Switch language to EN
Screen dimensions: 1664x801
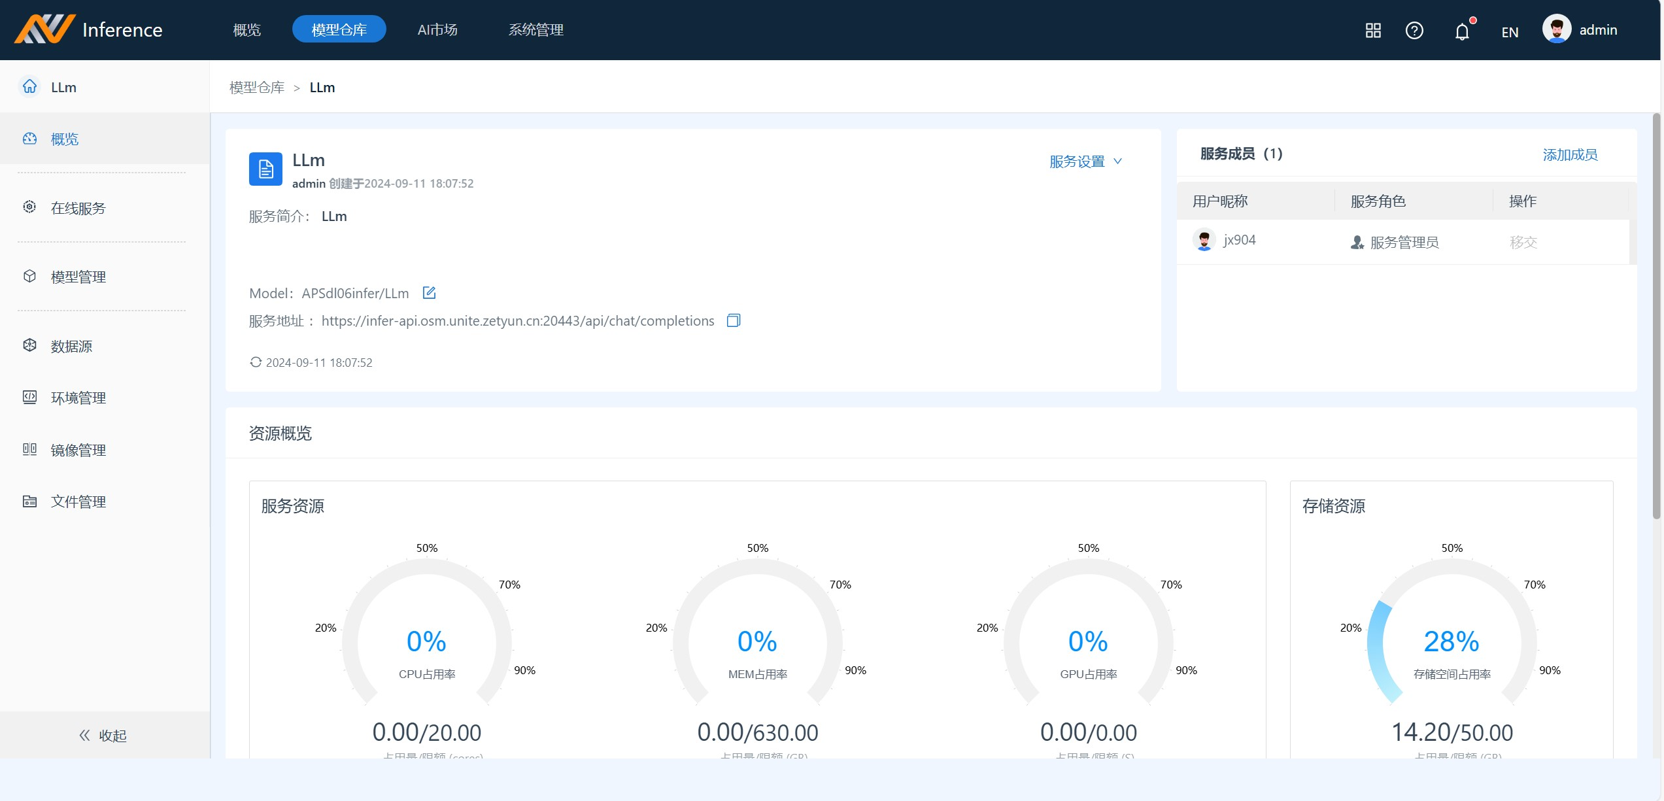(1510, 32)
